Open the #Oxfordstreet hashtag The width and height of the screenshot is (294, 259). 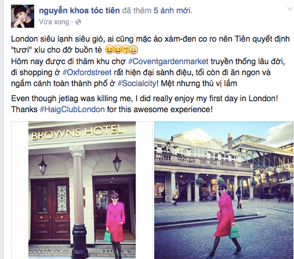click(87, 73)
